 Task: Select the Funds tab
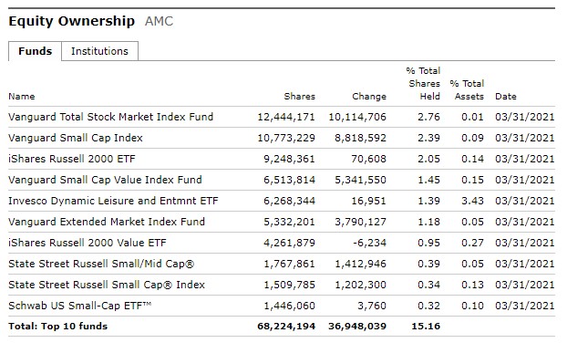(x=35, y=51)
